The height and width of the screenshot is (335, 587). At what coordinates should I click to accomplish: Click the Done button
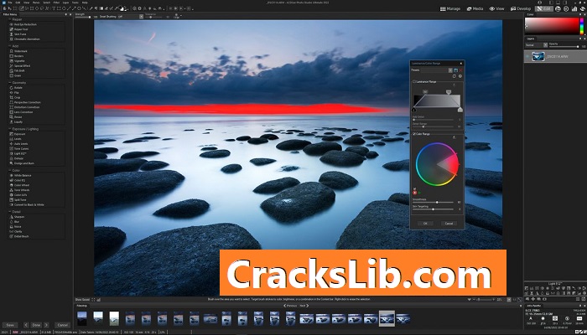[x=36, y=325]
